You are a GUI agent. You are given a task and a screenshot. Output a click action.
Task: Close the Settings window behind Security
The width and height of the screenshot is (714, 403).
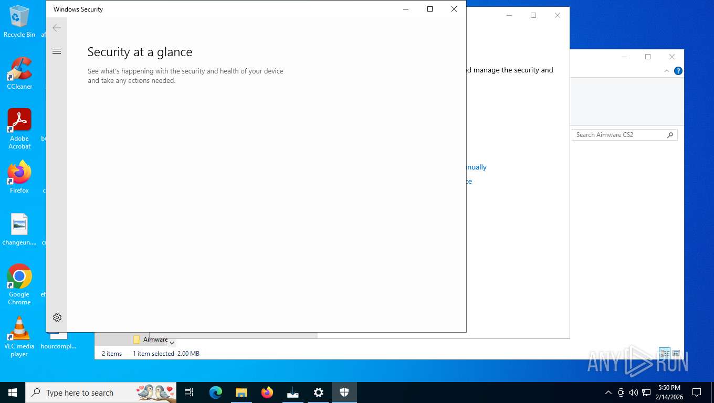(558, 15)
